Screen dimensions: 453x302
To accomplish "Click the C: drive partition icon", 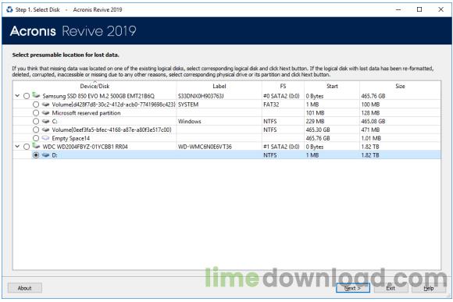I will pyautogui.click(x=45, y=121).
